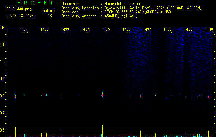The height and width of the screenshot is (137, 216).
Task: Click the 1435 time marker
Action: (106, 29)
